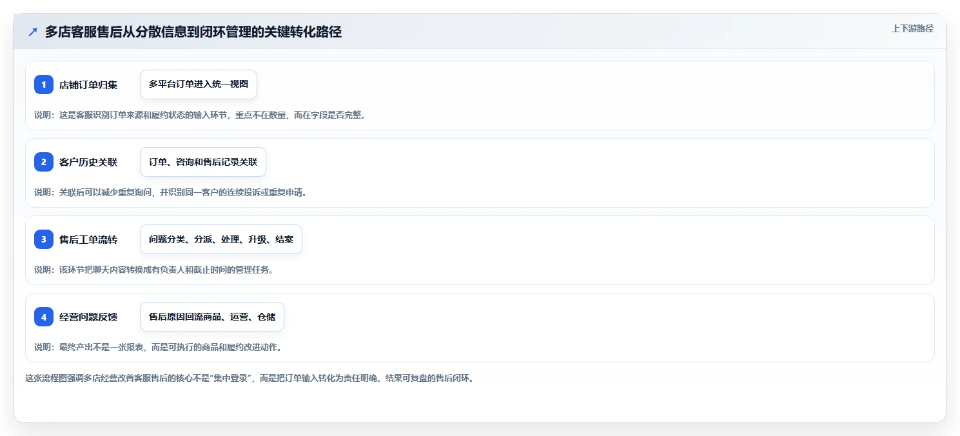
Task: Click the step 2 number badge
Action: coord(44,162)
